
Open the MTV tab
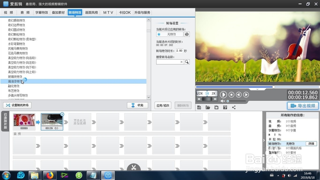(x=108, y=12)
